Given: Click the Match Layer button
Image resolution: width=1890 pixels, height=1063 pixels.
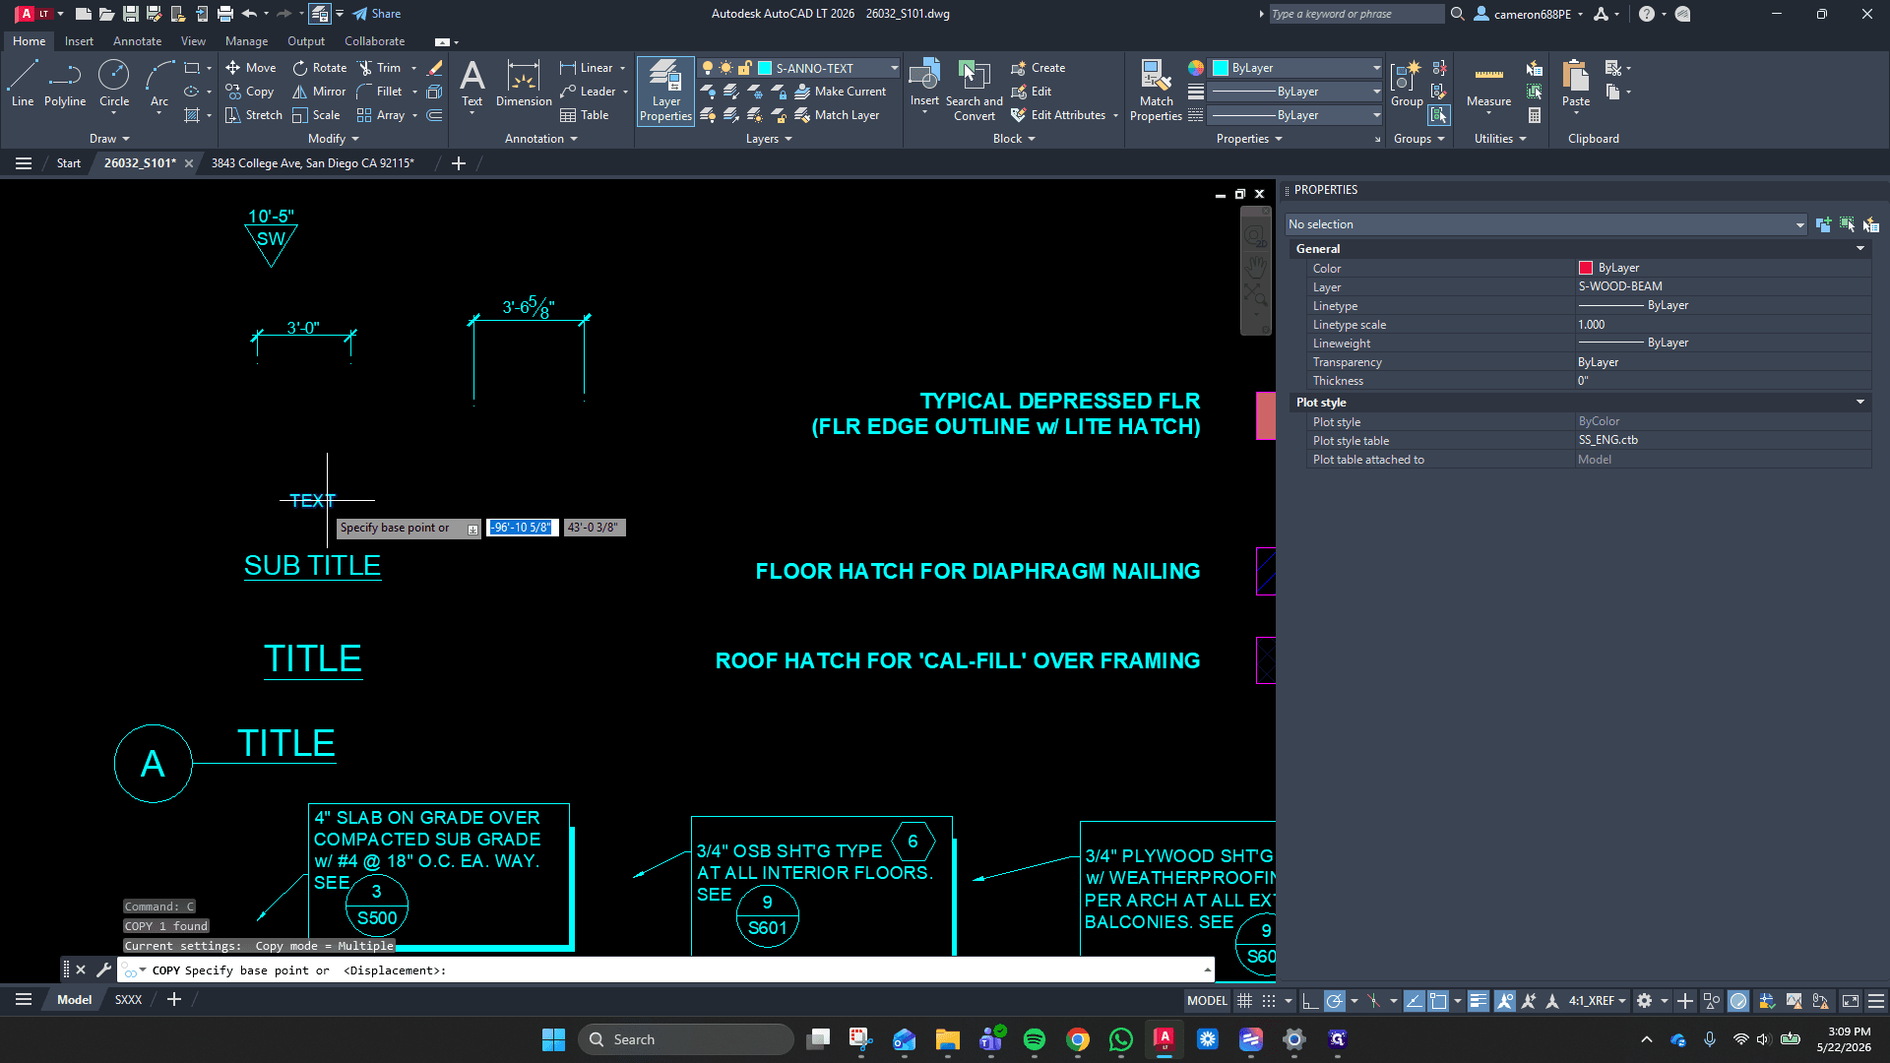Looking at the screenshot, I should click(x=837, y=115).
